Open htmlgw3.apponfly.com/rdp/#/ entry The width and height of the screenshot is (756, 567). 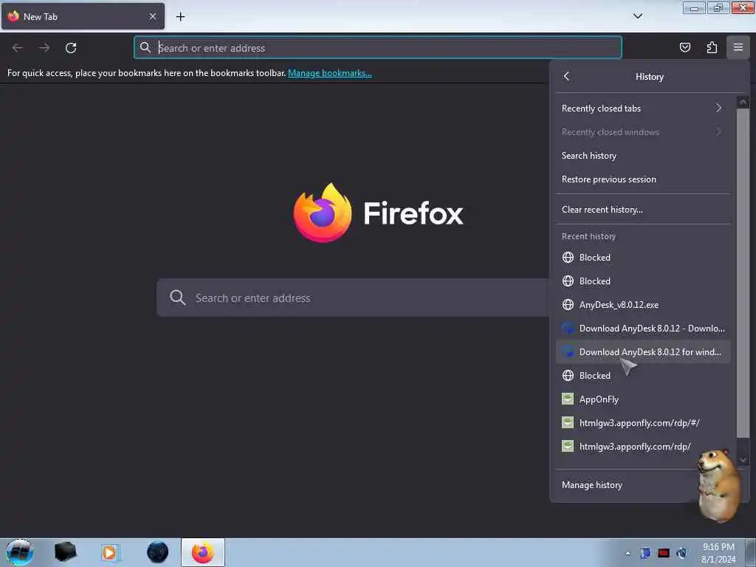click(x=643, y=423)
